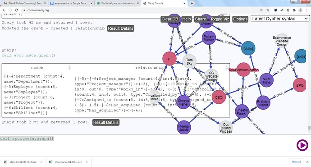Open the Latest Cypher syntax dropdown
Screen dimensions: 311x167
point(280,19)
